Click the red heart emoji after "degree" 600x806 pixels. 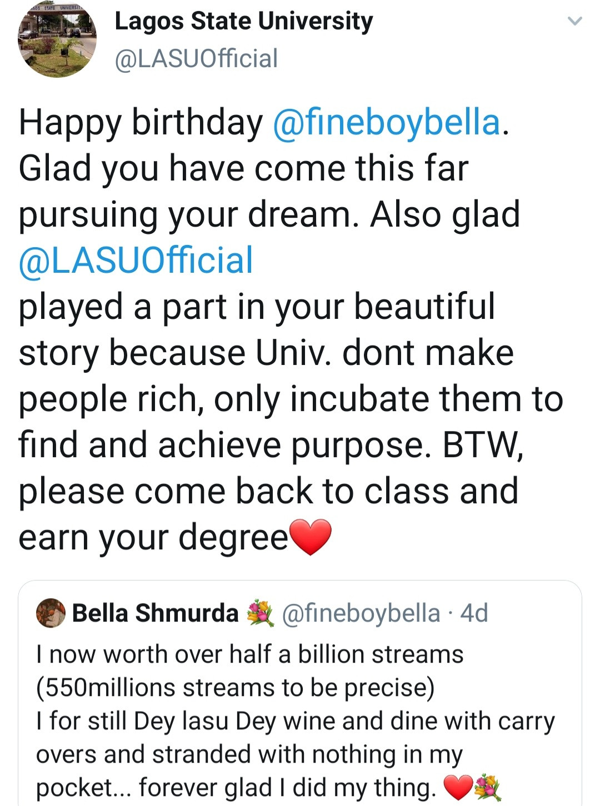311,537
